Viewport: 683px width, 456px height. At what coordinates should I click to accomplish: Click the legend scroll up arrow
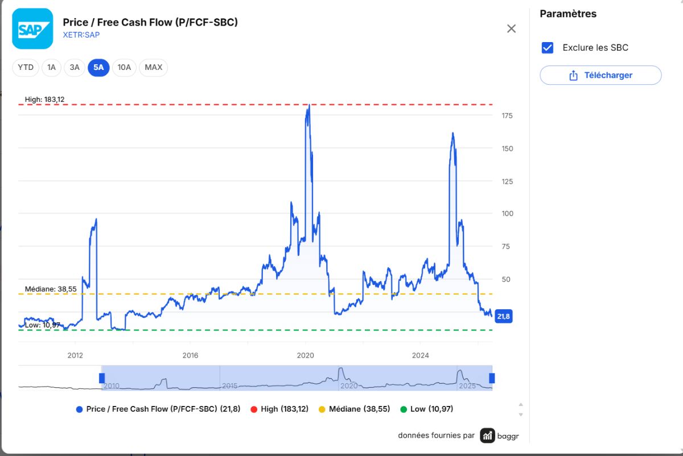tap(520, 405)
